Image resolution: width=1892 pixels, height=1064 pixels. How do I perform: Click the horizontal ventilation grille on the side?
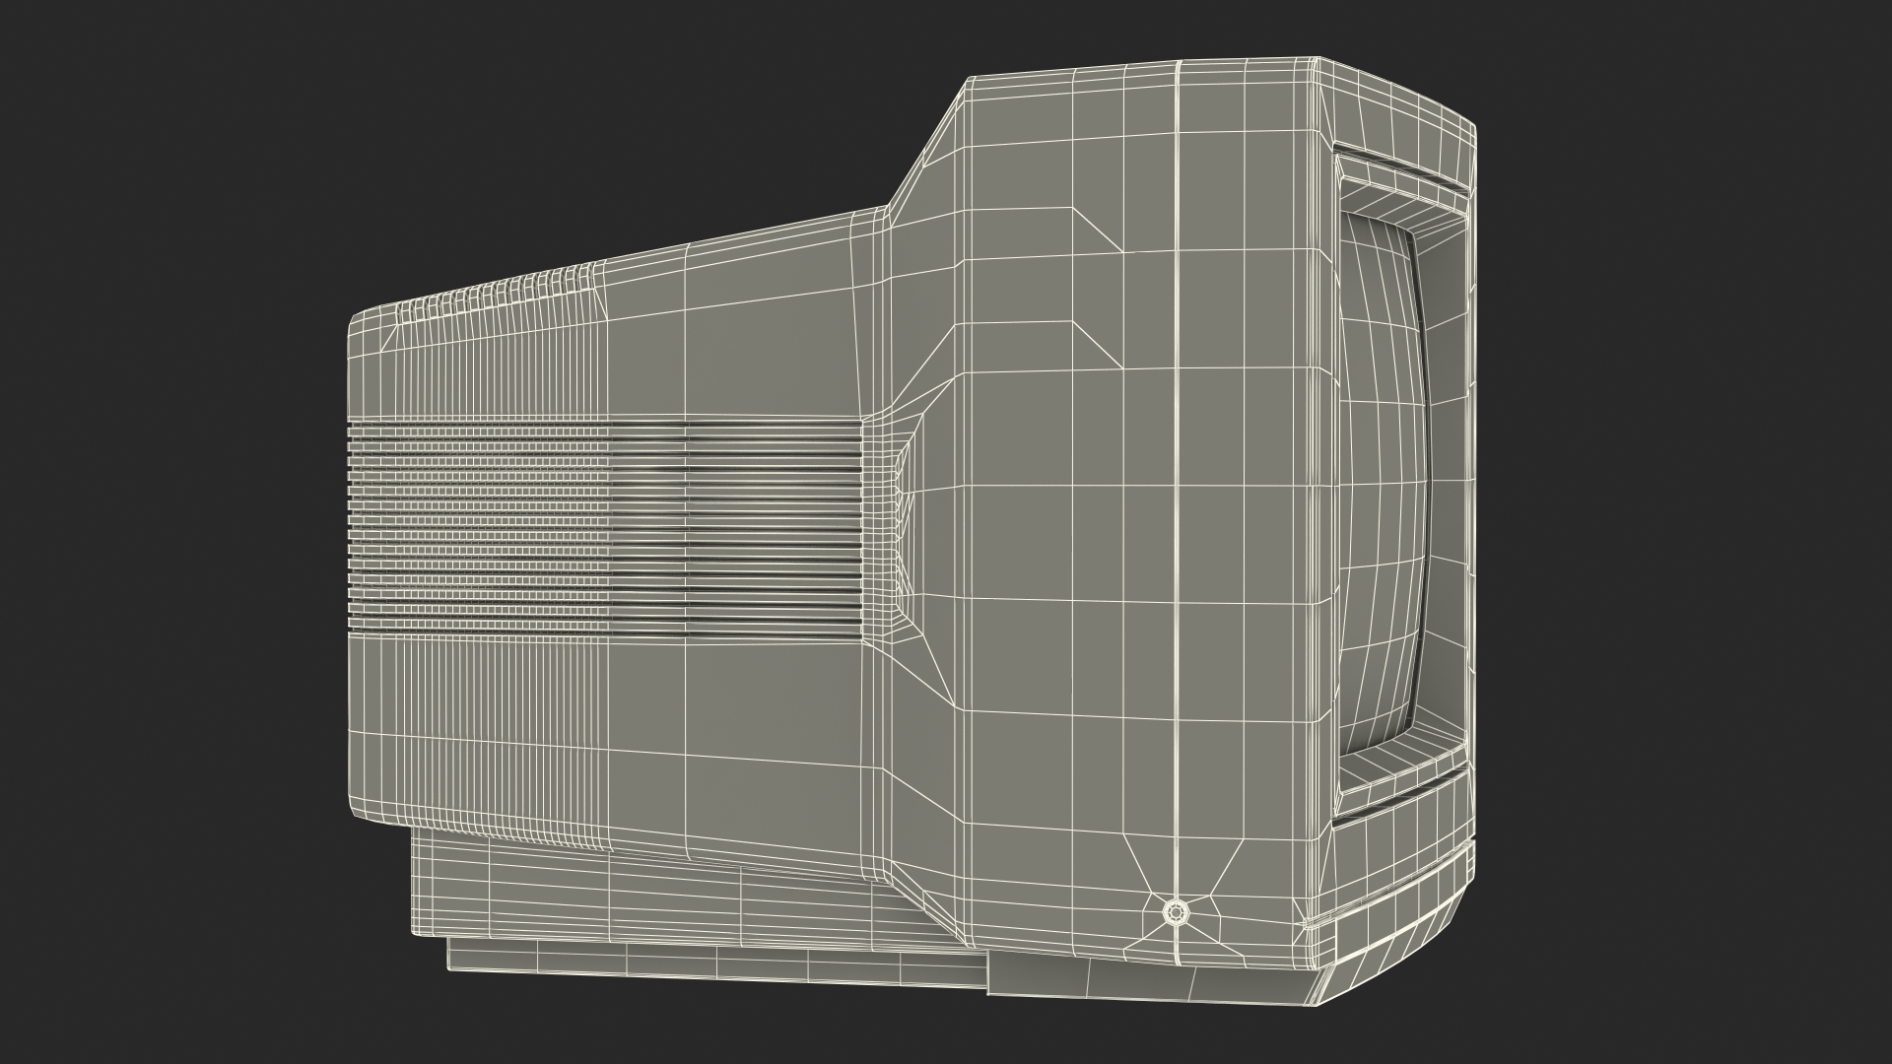[x=606, y=529]
